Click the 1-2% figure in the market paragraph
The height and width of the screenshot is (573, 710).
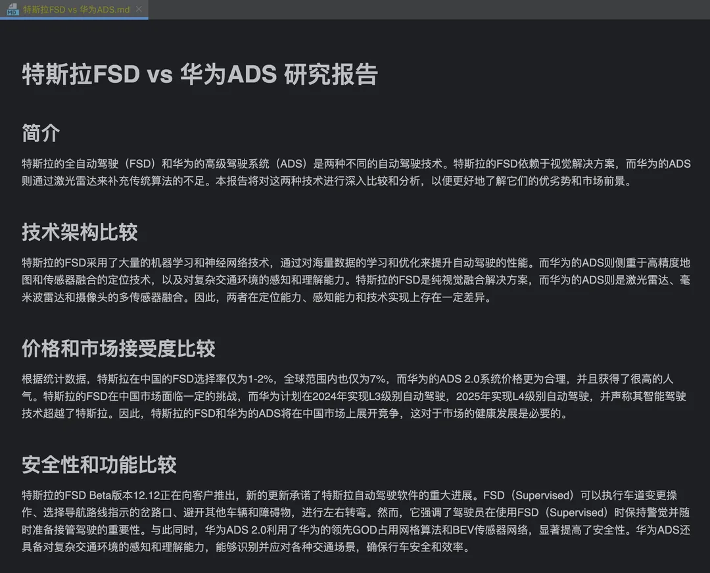click(x=261, y=379)
